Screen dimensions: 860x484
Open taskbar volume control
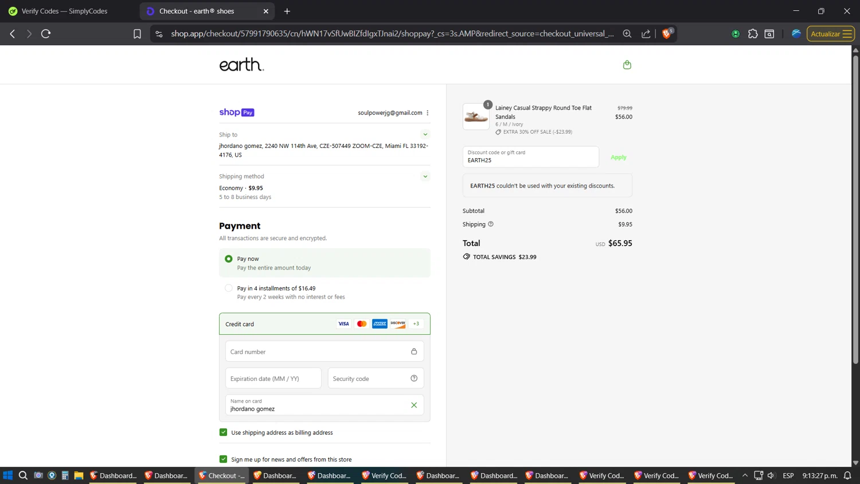click(771, 475)
